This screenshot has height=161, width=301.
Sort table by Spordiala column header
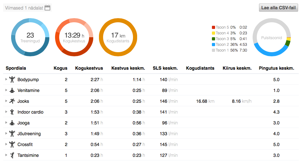tap(16, 68)
